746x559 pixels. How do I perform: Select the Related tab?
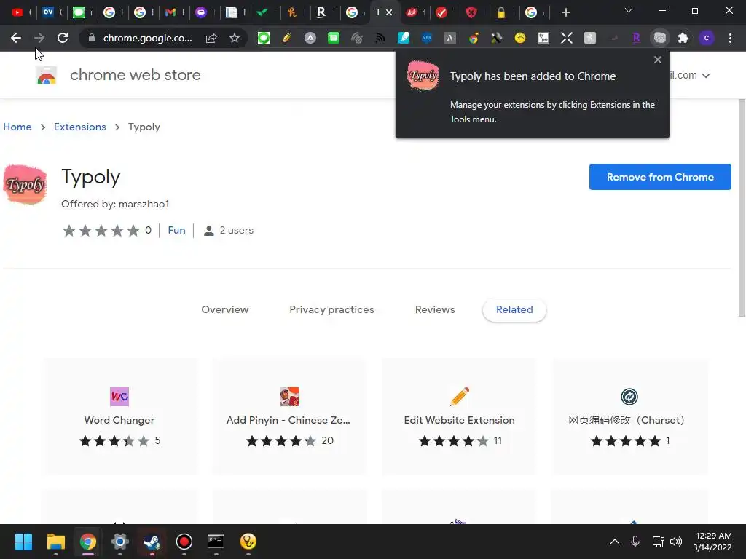point(514,309)
